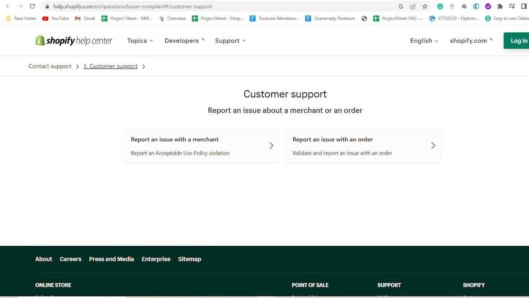The width and height of the screenshot is (529, 298).
Task: Click the mouse-shaped extension icon
Action: [x=452, y=6]
